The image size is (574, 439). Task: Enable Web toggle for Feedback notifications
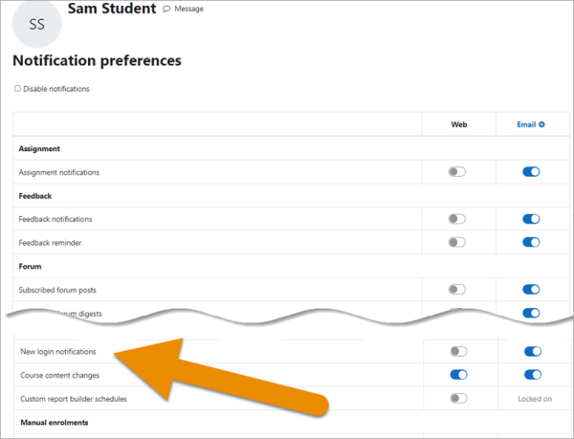[x=456, y=219]
